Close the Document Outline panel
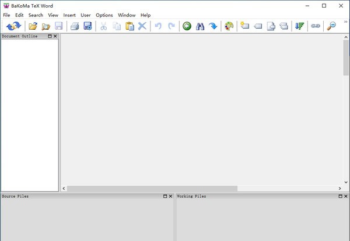Screen dimensions: 350x241 pyautogui.click(x=55, y=36)
